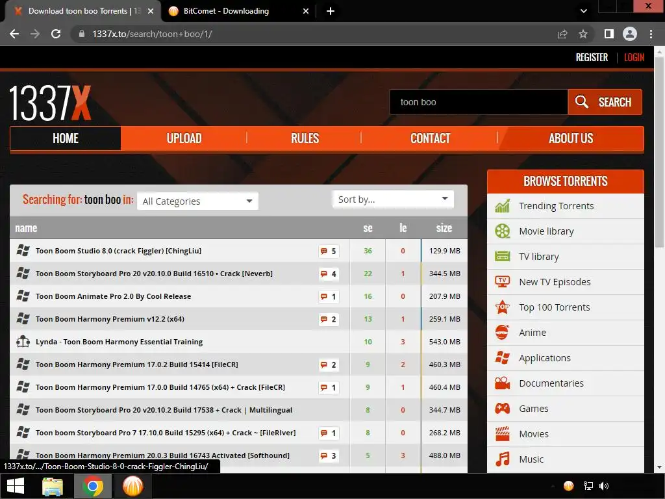The width and height of the screenshot is (665, 499).
Task: Click Anime ninja face icon
Action: coord(502,333)
